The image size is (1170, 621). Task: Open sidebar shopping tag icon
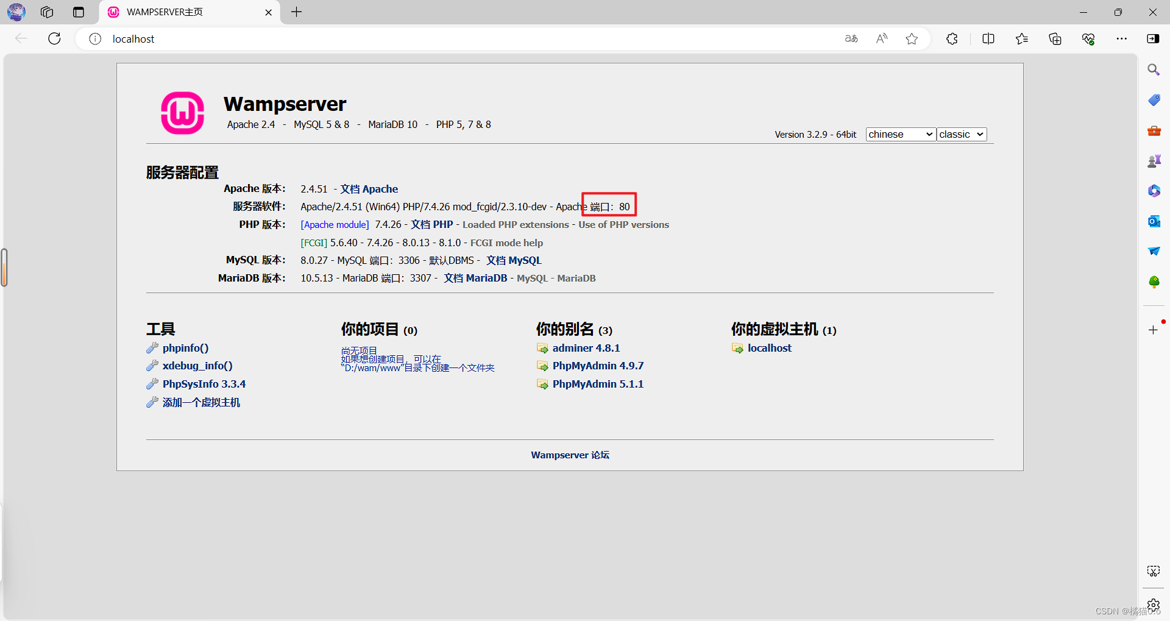(x=1154, y=100)
